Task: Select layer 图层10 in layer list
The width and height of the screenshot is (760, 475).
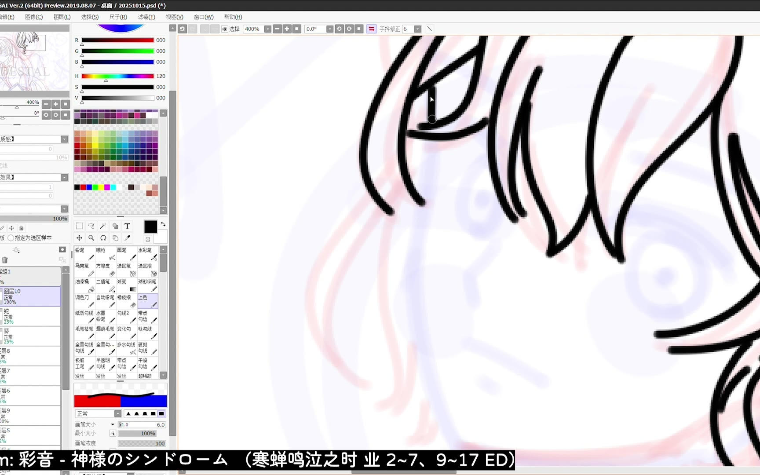Action: pyautogui.click(x=30, y=296)
